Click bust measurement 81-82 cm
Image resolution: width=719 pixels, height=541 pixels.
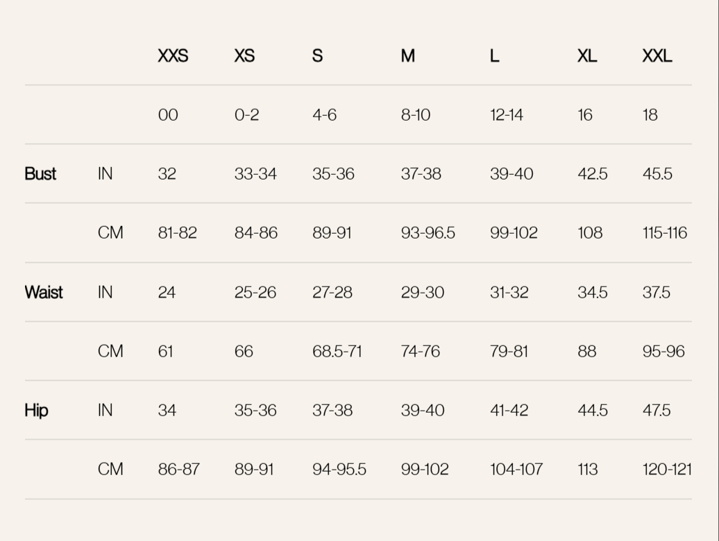coord(178,233)
